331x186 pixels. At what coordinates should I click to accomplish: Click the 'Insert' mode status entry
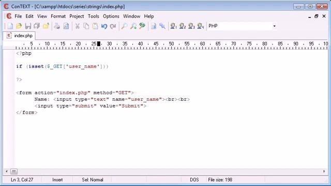(x=57, y=180)
